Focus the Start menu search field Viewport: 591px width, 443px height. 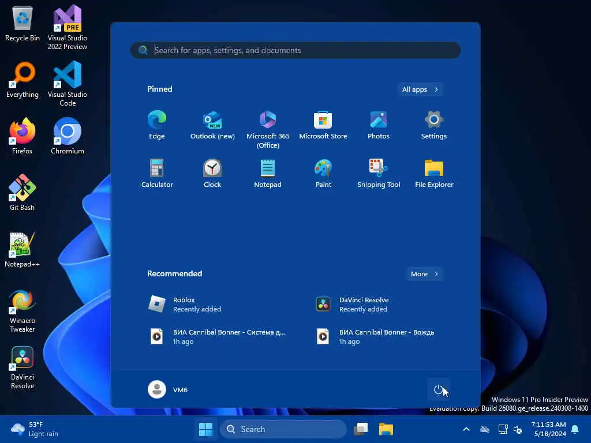click(x=295, y=50)
